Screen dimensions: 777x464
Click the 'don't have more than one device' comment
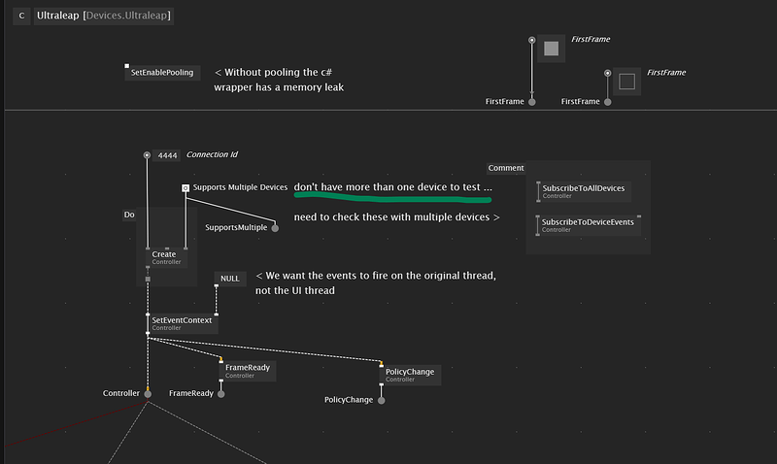393,187
